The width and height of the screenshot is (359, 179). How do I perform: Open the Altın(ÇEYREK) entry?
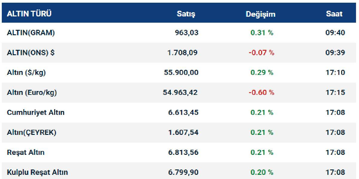31,132
